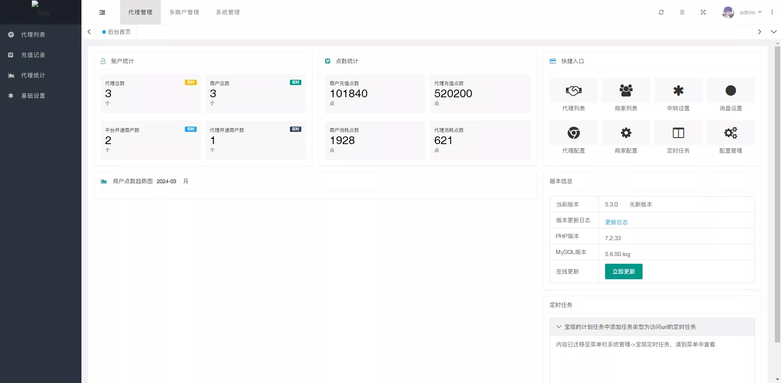The image size is (781, 383).
Task: Open the admin user dropdown
Action: coord(742,12)
